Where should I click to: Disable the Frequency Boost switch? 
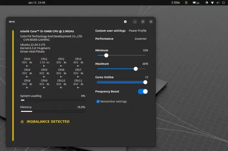point(143,92)
